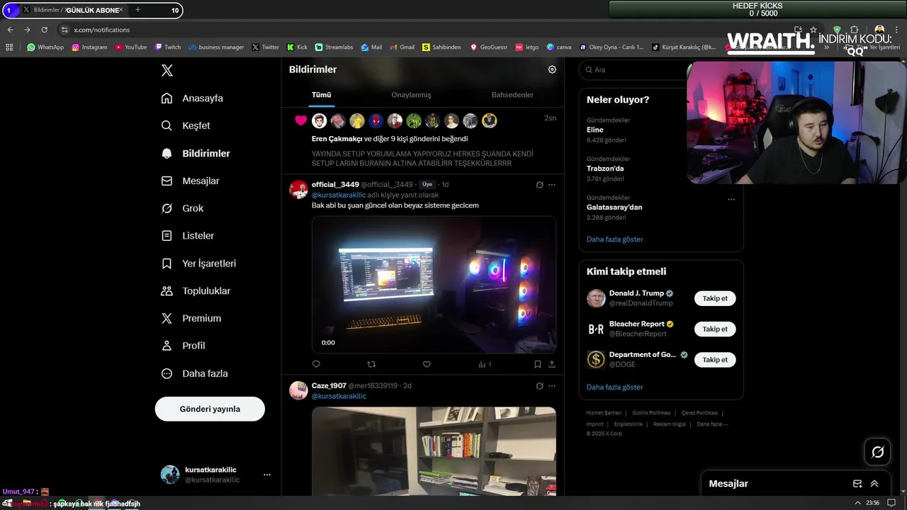This screenshot has height=510, width=907.
Task: Open more options for Galatasaray'dan trend
Action: (x=731, y=199)
